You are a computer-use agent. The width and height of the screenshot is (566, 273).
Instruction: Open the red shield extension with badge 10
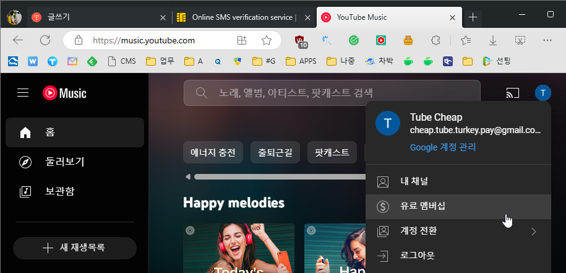(x=301, y=41)
